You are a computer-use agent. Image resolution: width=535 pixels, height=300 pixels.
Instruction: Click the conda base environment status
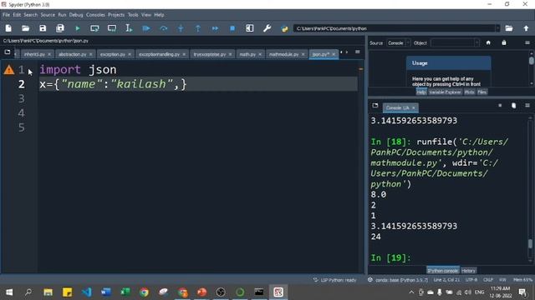[398, 280]
